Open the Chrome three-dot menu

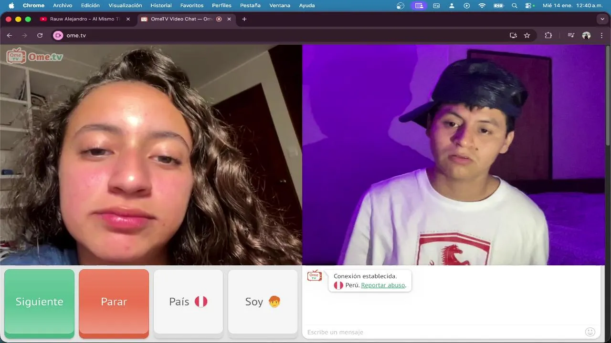(x=601, y=35)
